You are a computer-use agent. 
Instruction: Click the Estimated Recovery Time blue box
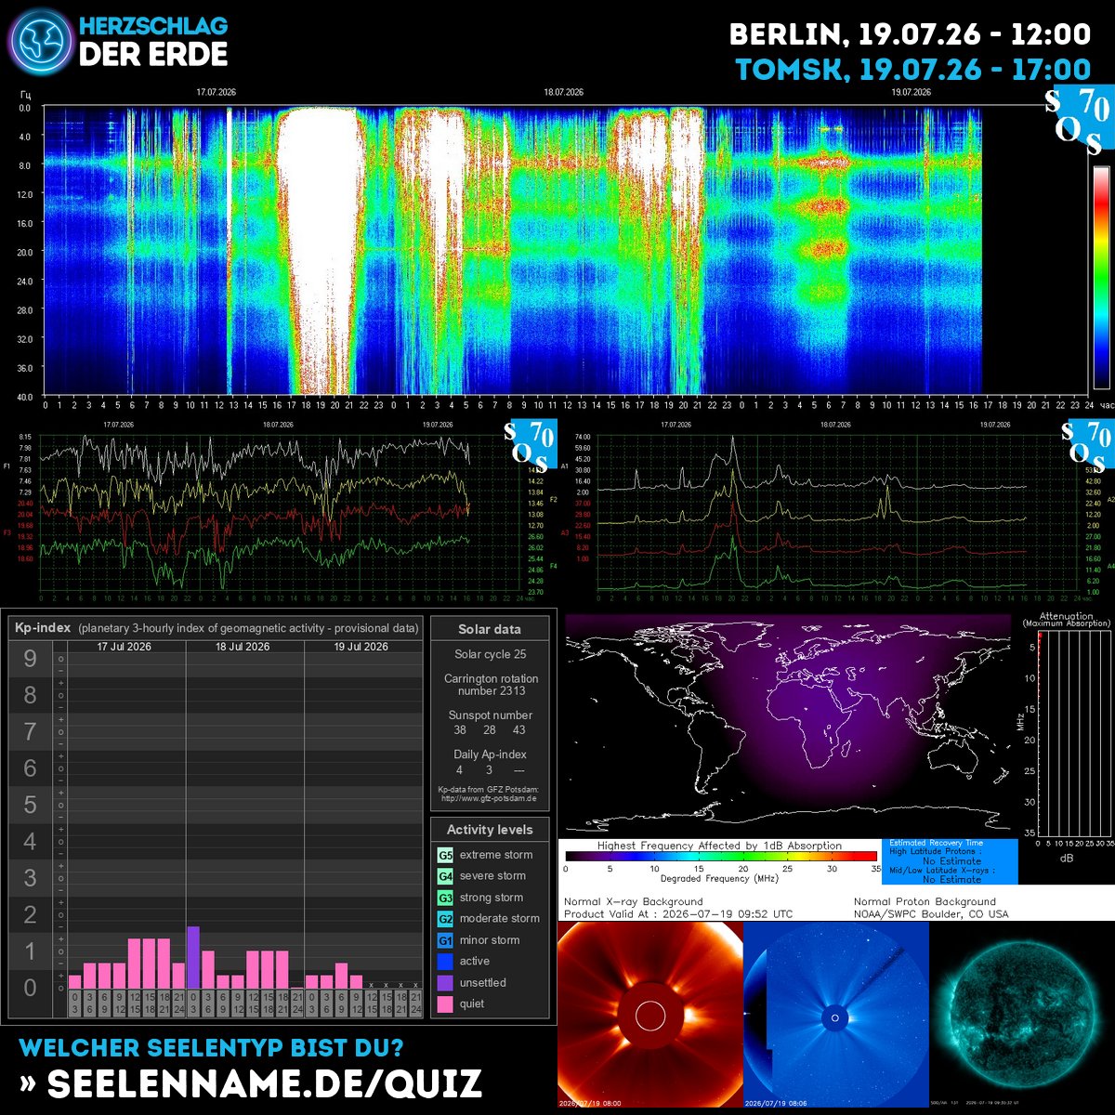pyautogui.click(x=950, y=861)
